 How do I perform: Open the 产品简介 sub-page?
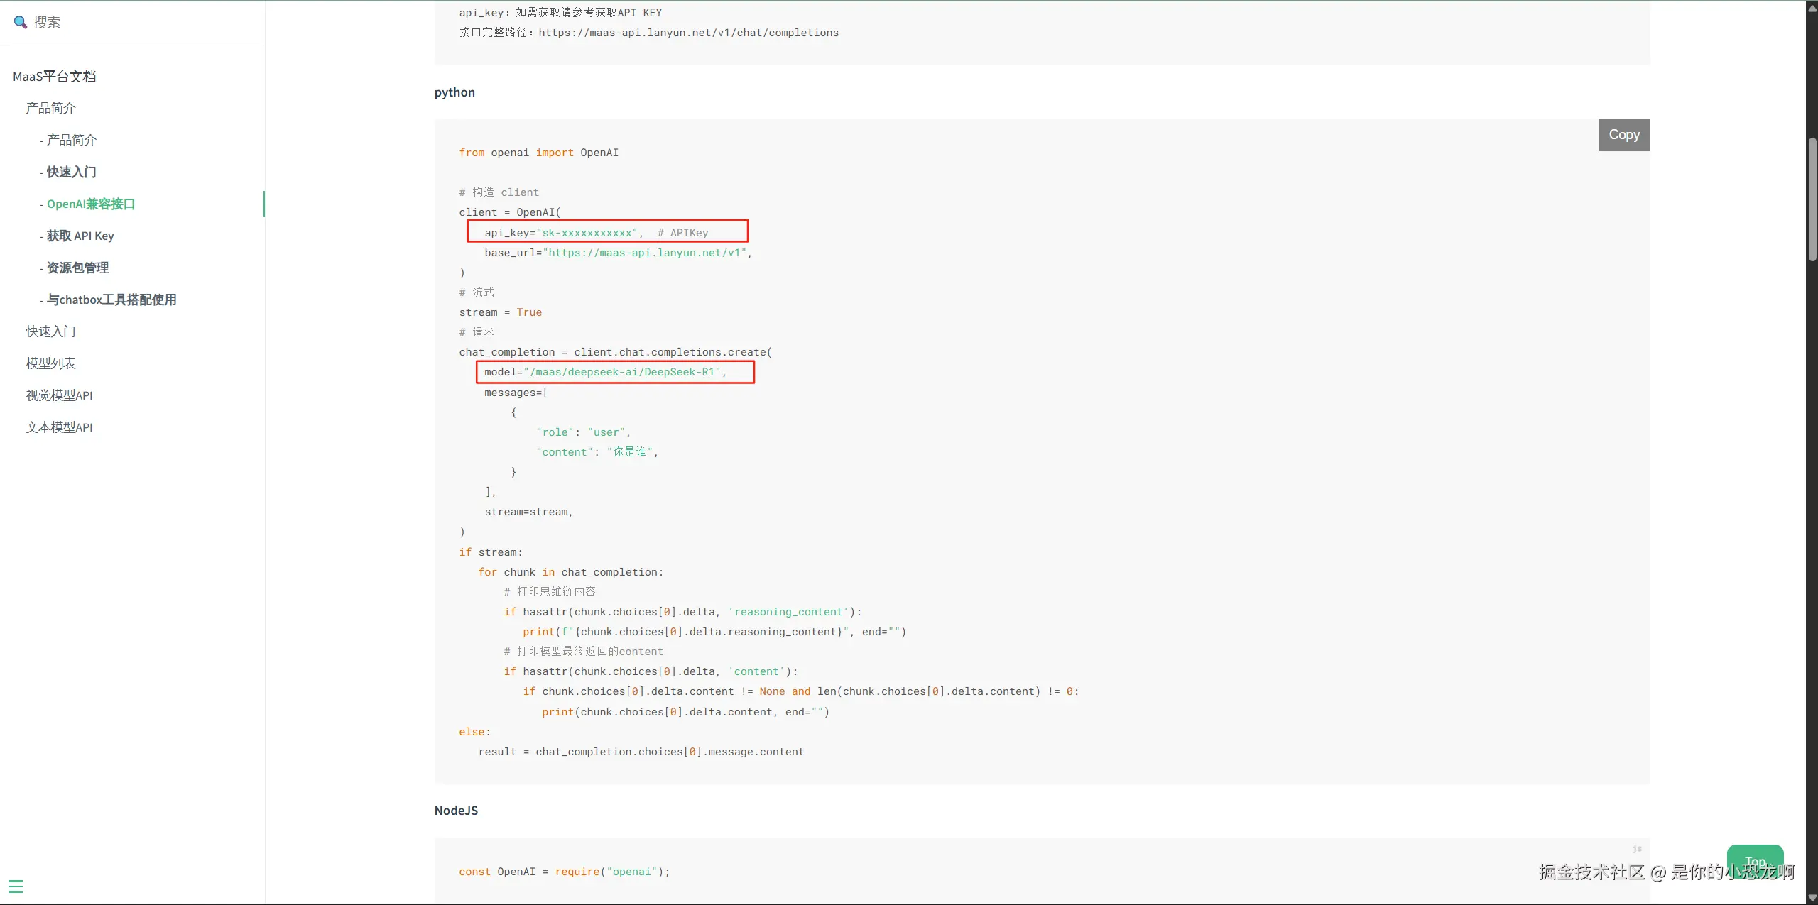(x=71, y=140)
